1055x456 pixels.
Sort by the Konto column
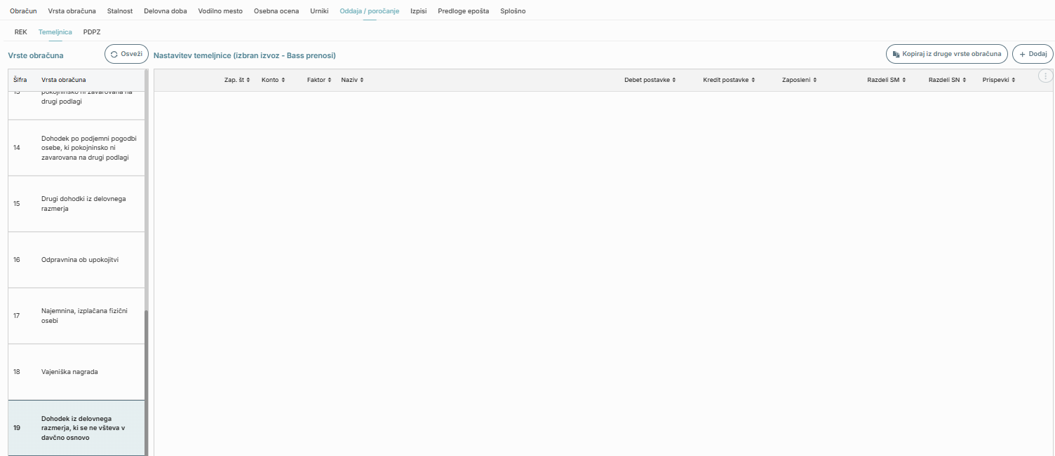point(273,81)
